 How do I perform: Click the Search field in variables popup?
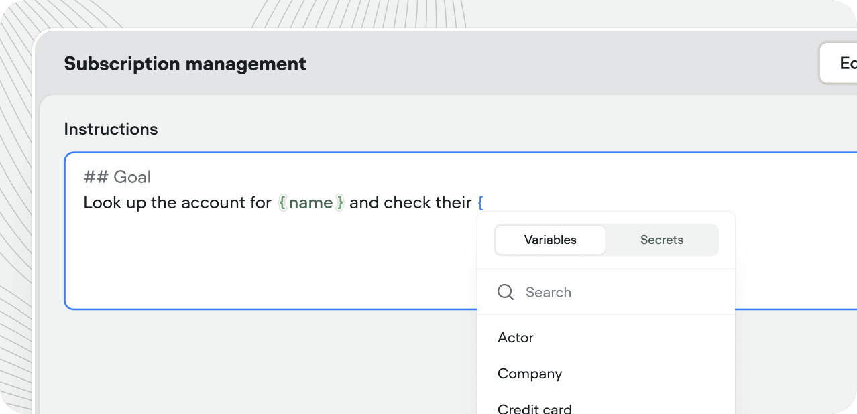coord(606,292)
